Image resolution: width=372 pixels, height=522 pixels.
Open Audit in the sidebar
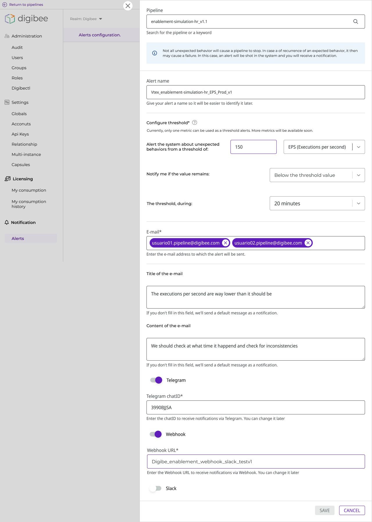17,47
